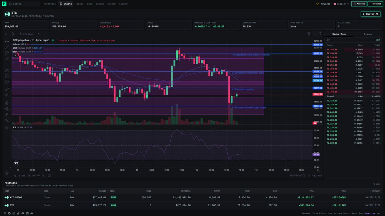The image size is (385, 216).
Task: Select the forecast and measurement tools
Action: pos(7,76)
